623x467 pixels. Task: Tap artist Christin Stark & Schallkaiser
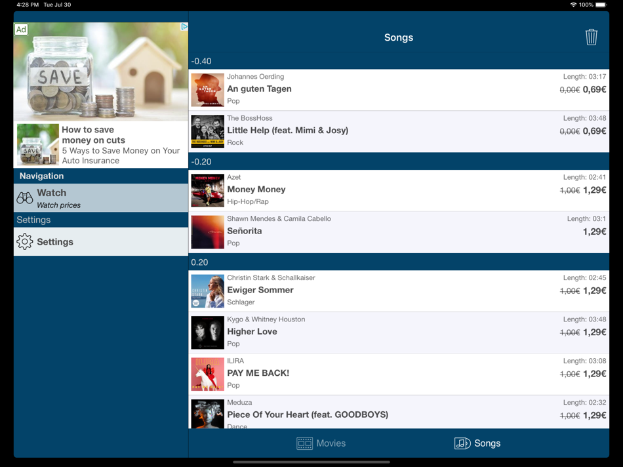coord(271,278)
